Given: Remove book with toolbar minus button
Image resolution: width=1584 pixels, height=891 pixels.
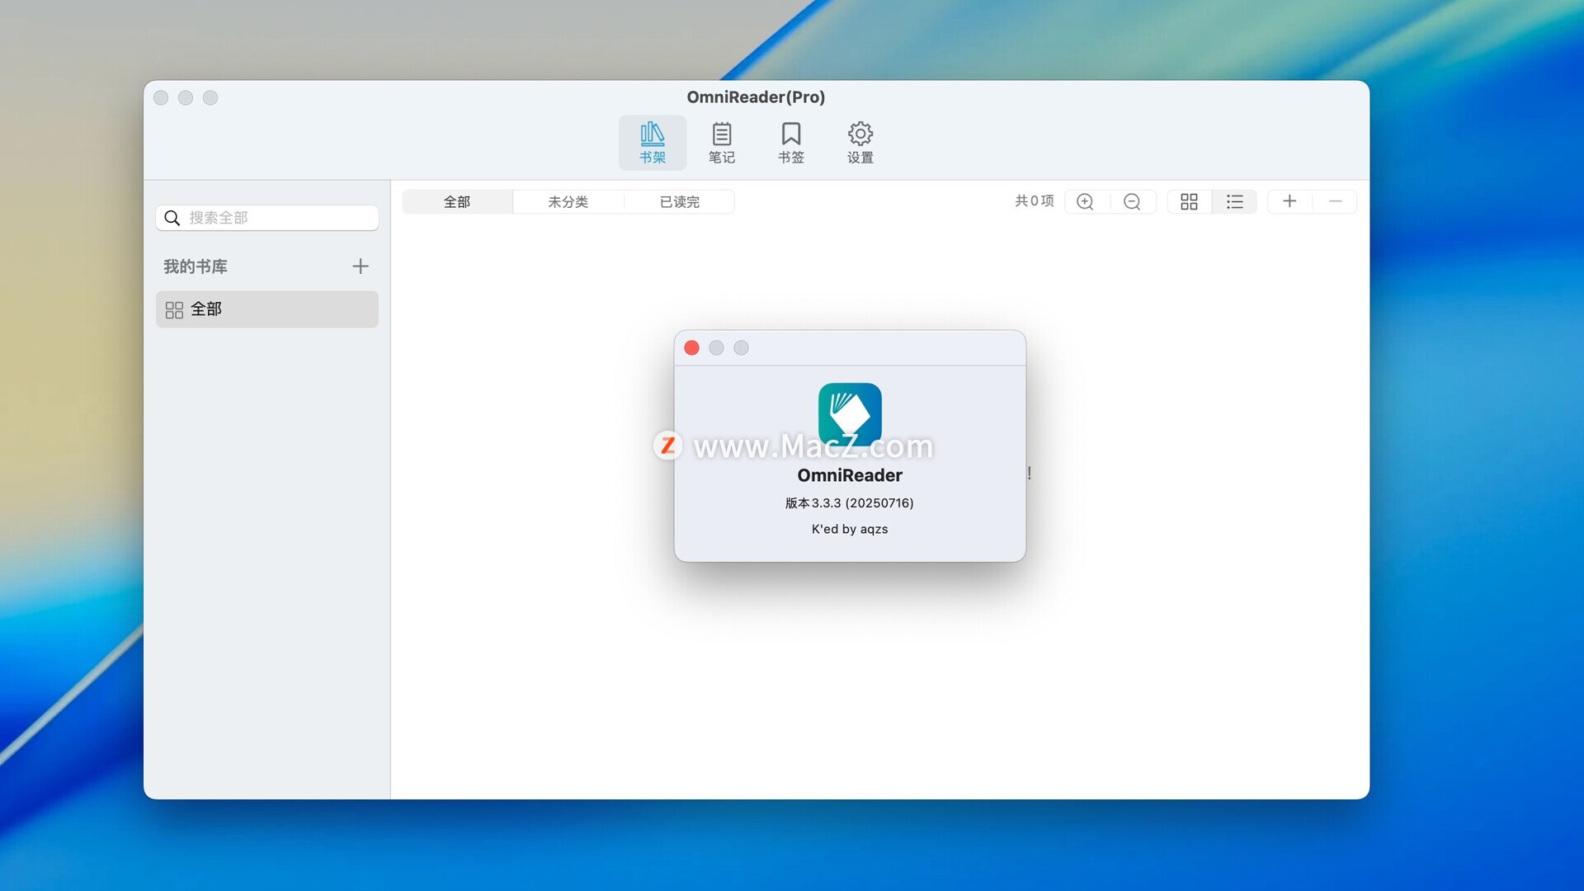Looking at the screenshot, I should pyautogui.click(x=1335, y=201).
